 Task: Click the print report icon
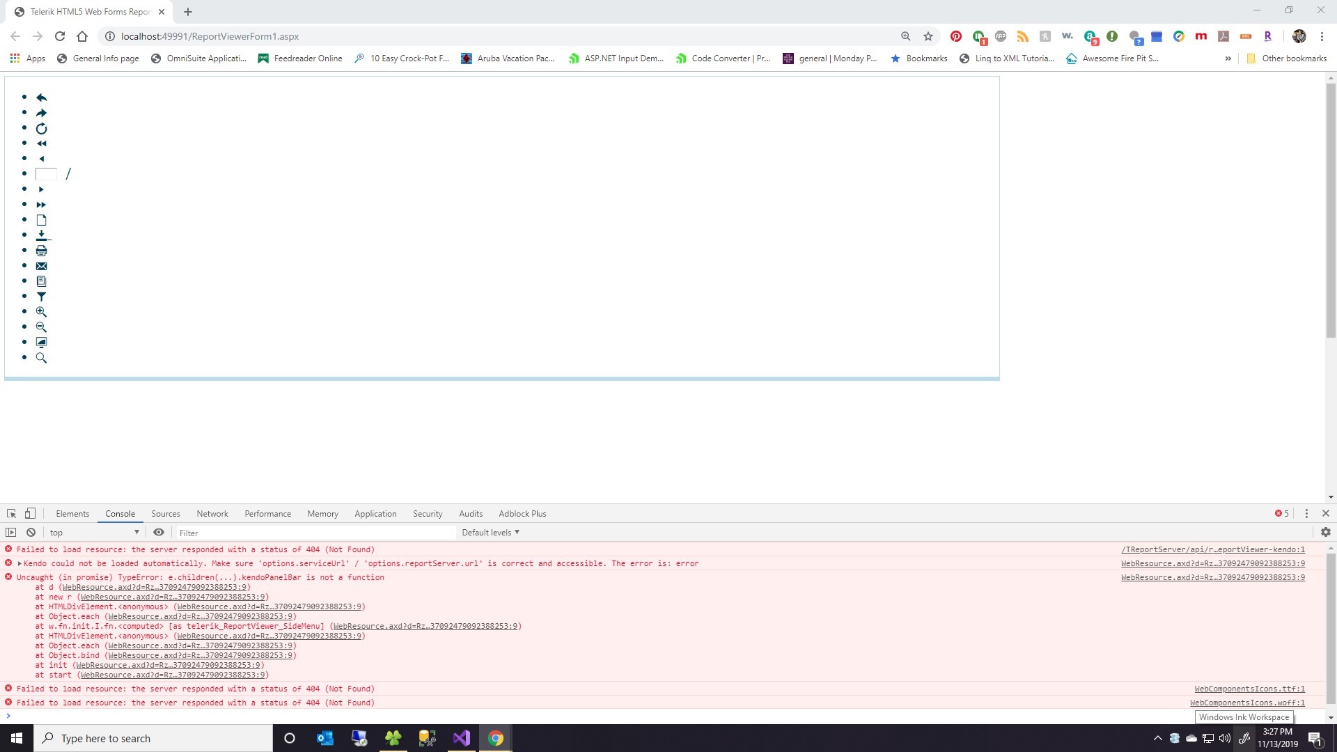click(41, 251)
